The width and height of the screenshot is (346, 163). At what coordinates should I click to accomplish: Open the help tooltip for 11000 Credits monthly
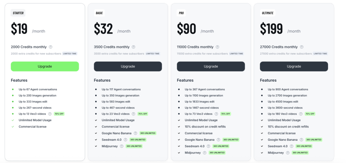pos(218,47)
